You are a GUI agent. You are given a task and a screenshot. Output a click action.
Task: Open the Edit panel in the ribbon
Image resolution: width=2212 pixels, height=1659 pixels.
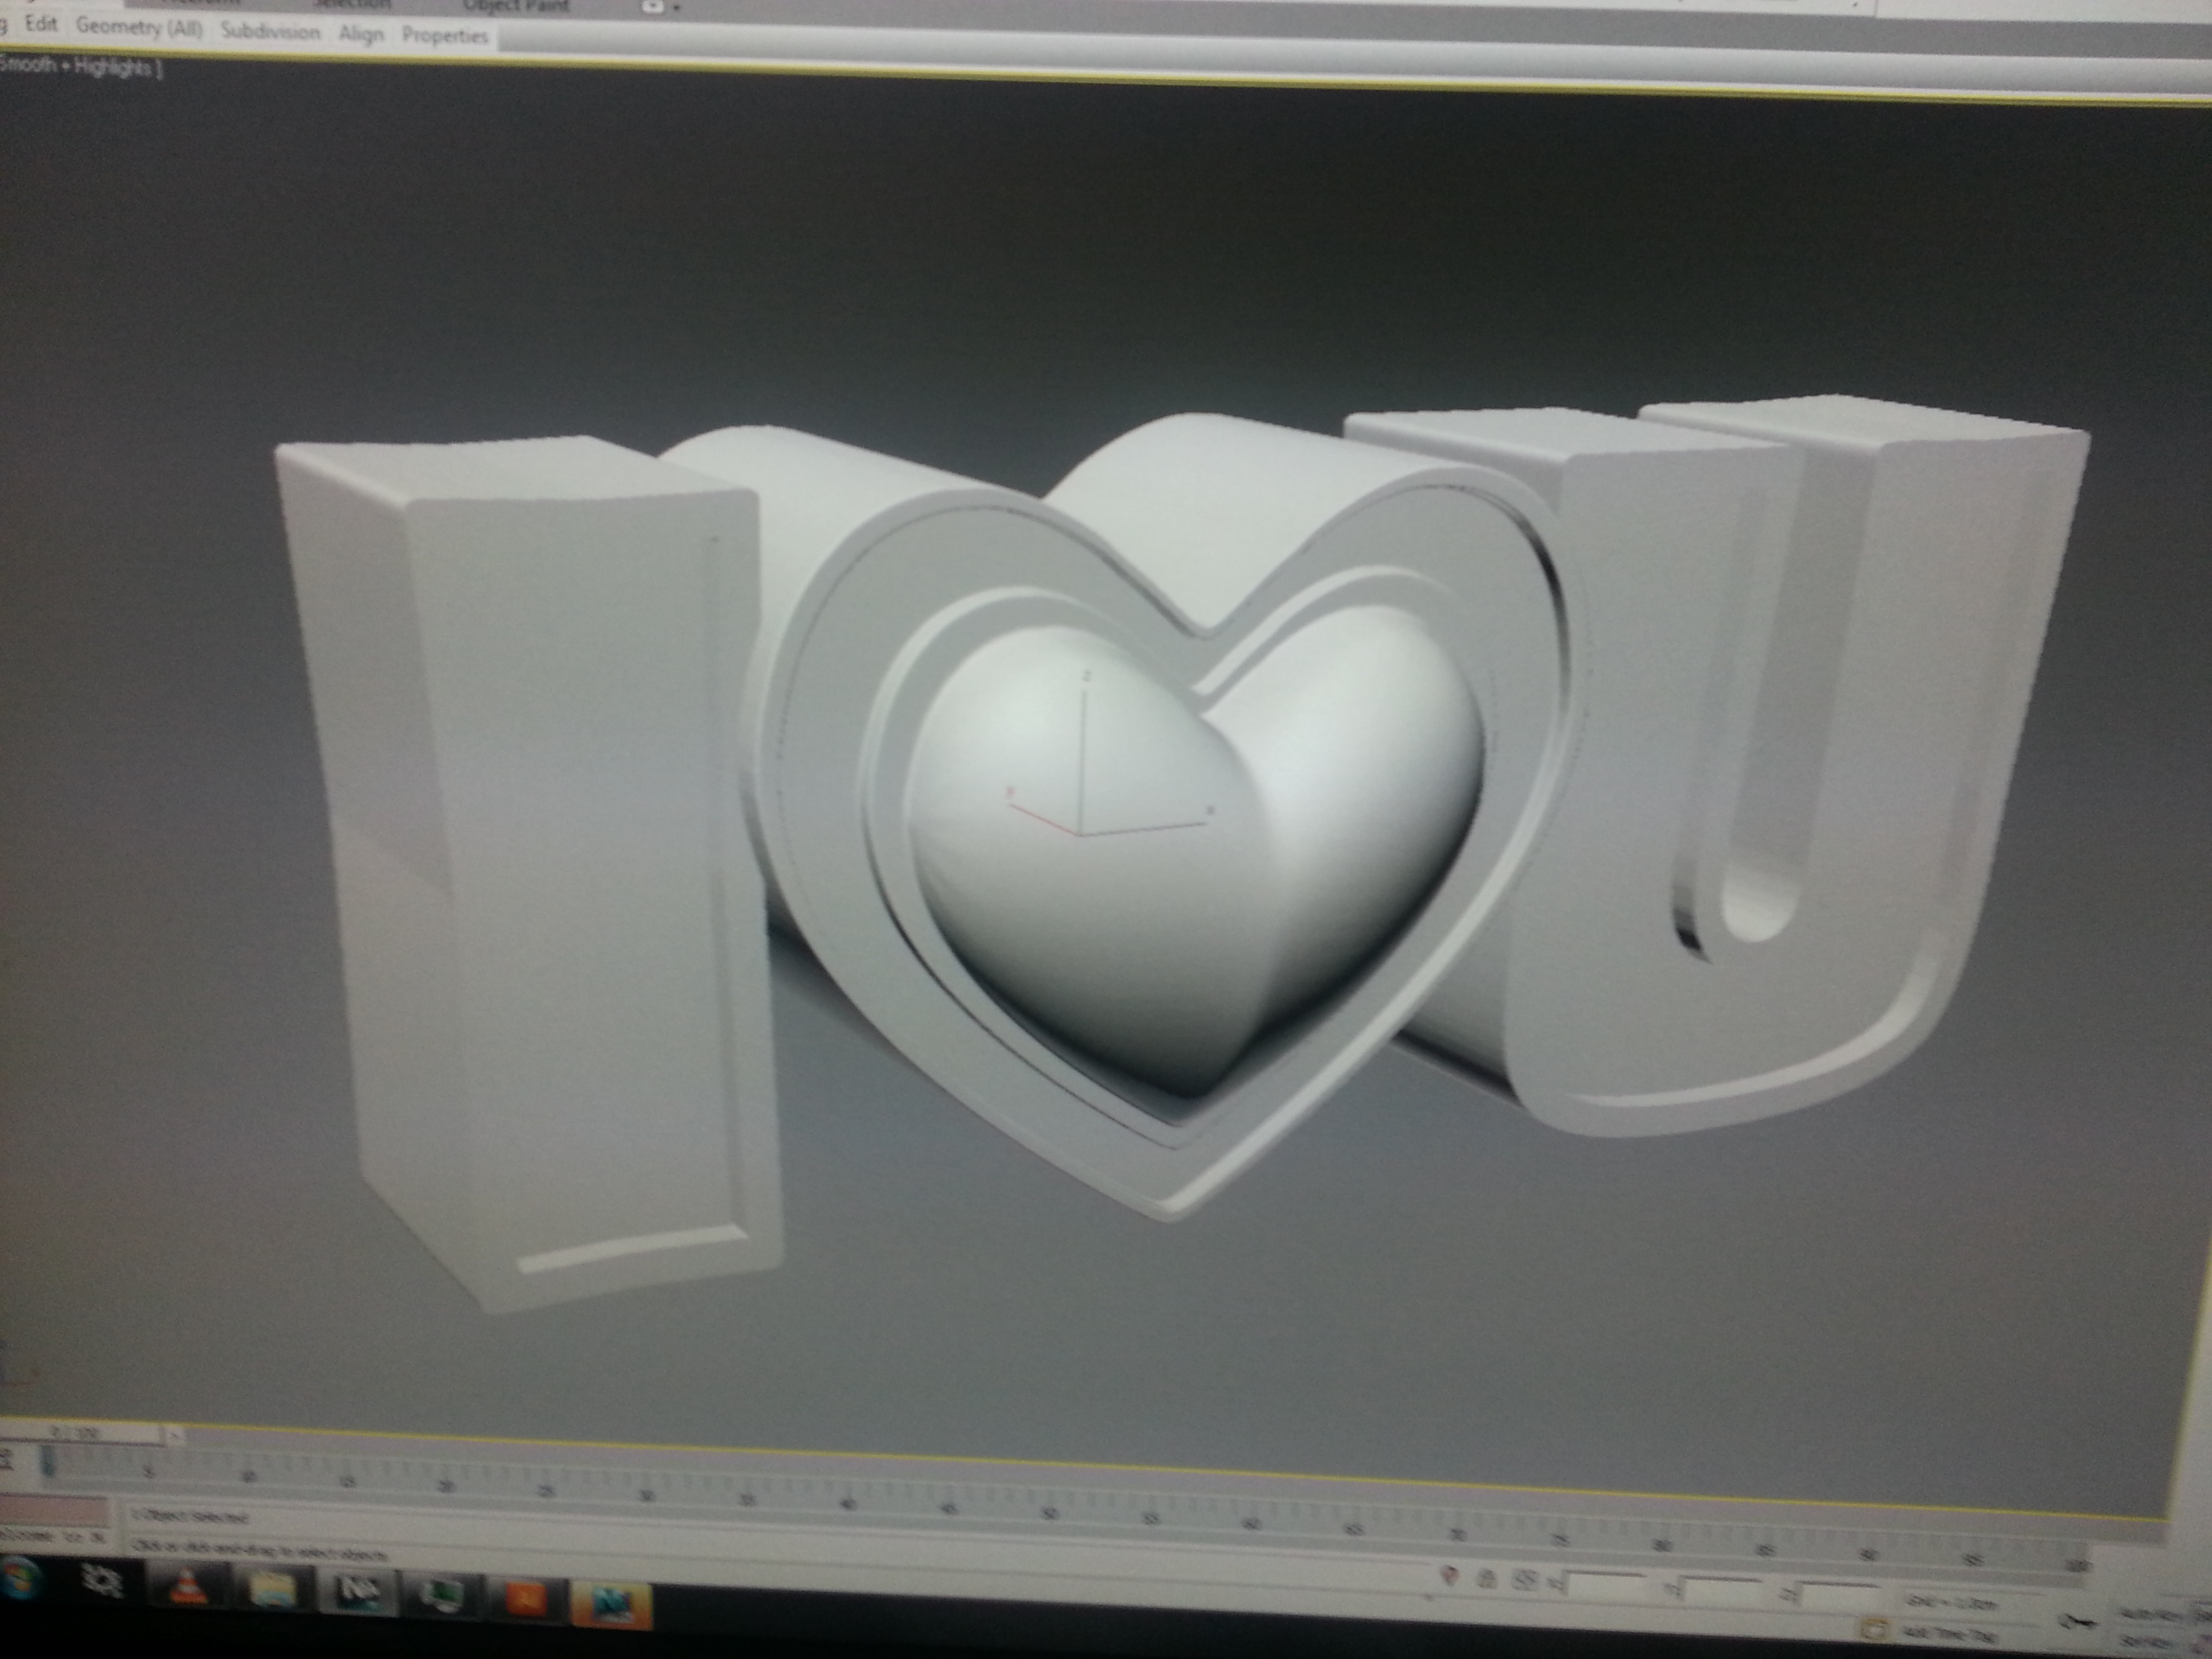coord(41,25)
